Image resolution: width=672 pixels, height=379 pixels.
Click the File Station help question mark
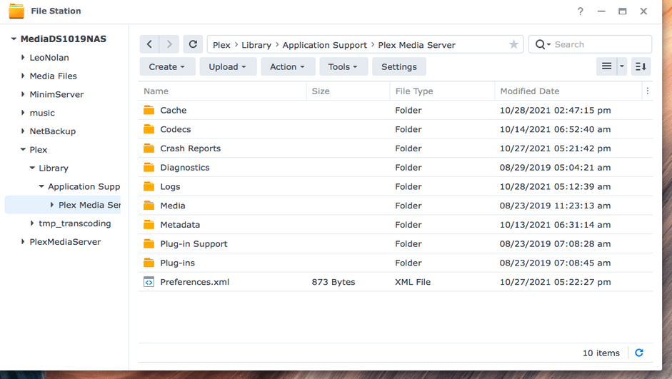581,11
